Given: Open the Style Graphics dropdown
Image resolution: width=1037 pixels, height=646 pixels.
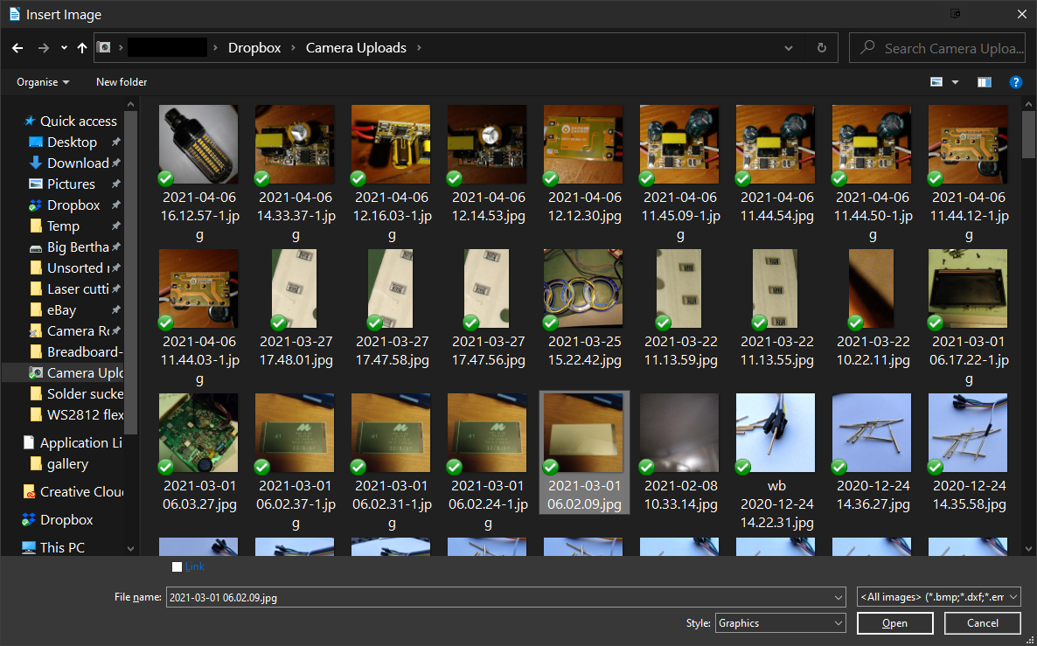Looking at the screenshot, I should point(780,623).
